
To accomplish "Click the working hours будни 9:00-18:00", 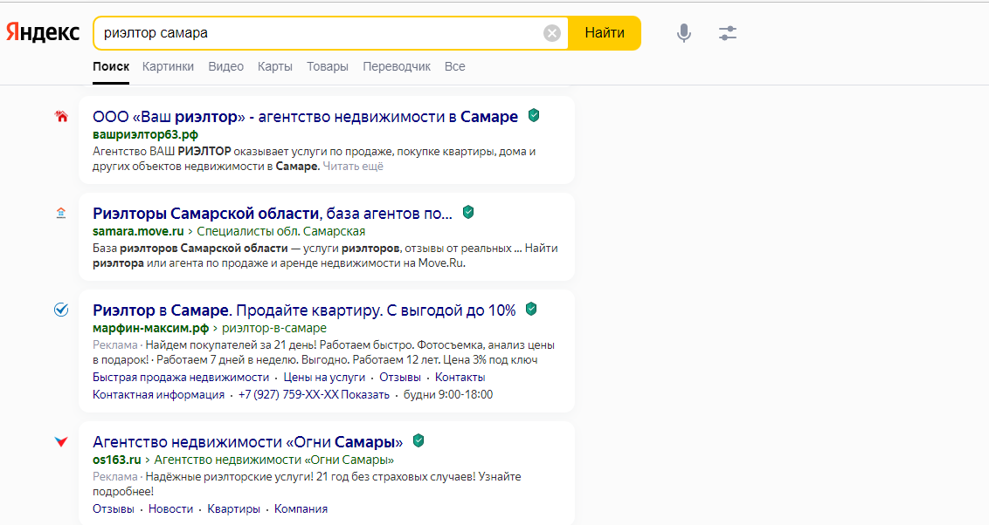I will [x=448, y=395].
